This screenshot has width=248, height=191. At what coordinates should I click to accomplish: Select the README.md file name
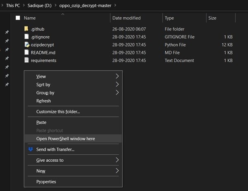[x=43, y=52]
